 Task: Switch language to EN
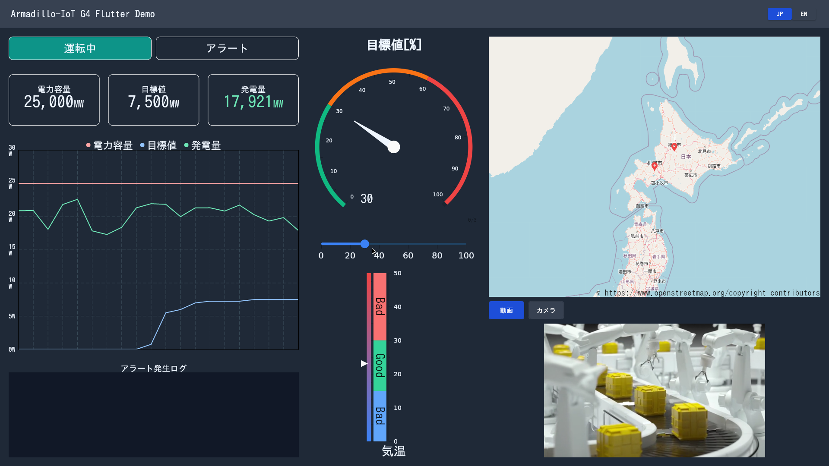(x=804, y=14)
